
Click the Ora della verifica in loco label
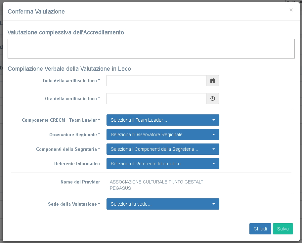coord(73,99)
